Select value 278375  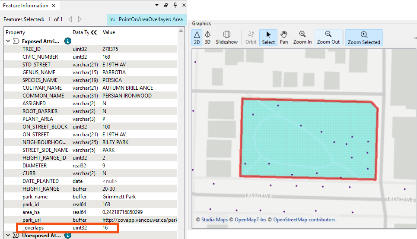coord(110,49)
